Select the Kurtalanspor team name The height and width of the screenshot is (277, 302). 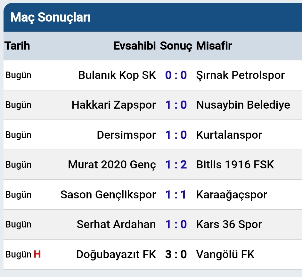click(x=229, y=135)
